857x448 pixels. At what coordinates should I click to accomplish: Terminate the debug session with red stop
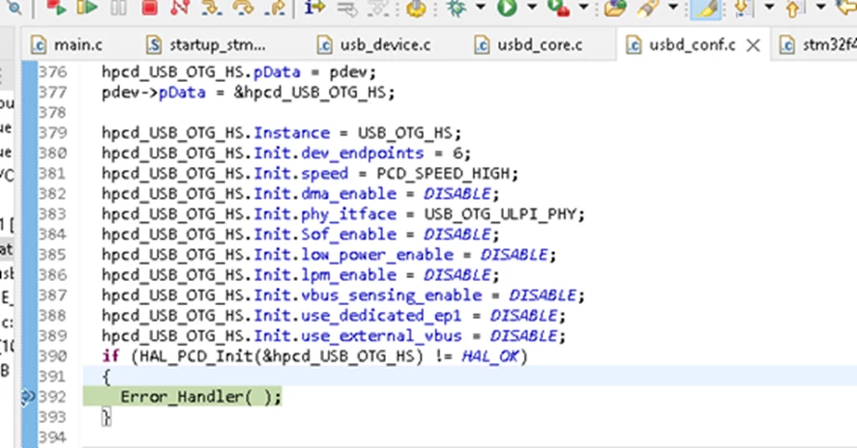149,8
